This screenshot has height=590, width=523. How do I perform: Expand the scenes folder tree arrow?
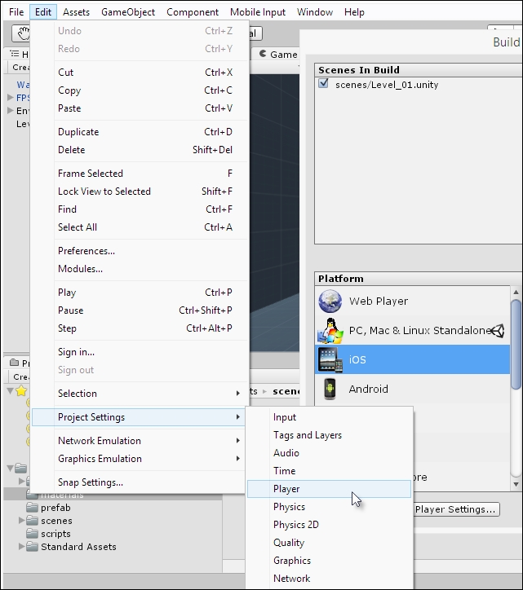(22, 521)
